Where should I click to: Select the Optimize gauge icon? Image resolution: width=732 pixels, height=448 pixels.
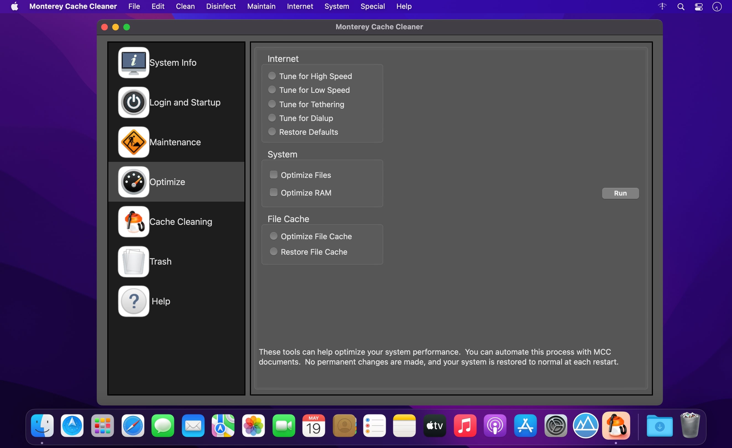tap(134, 182)
